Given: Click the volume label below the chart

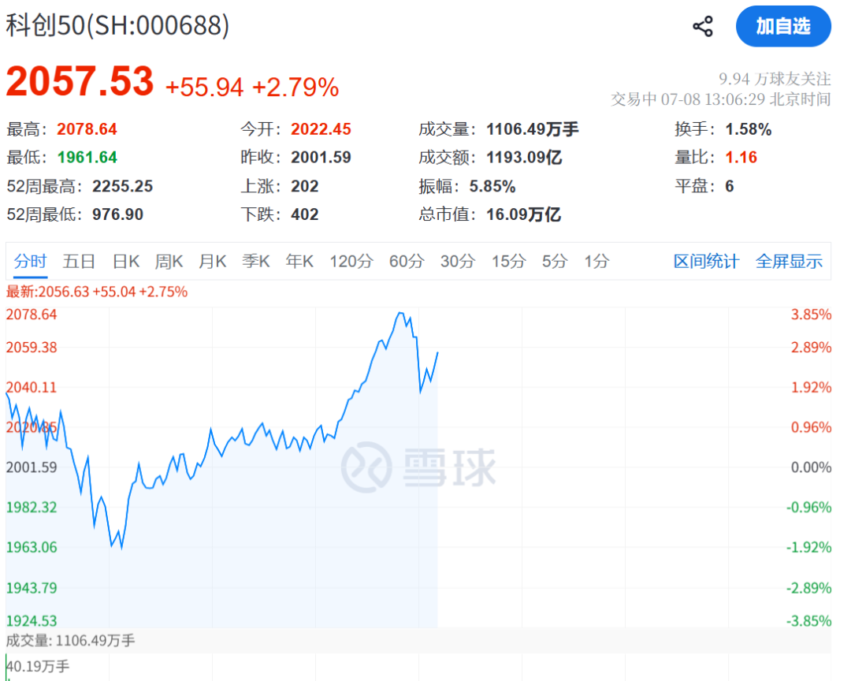Looking at the screenshot, I should click(70, 641).
